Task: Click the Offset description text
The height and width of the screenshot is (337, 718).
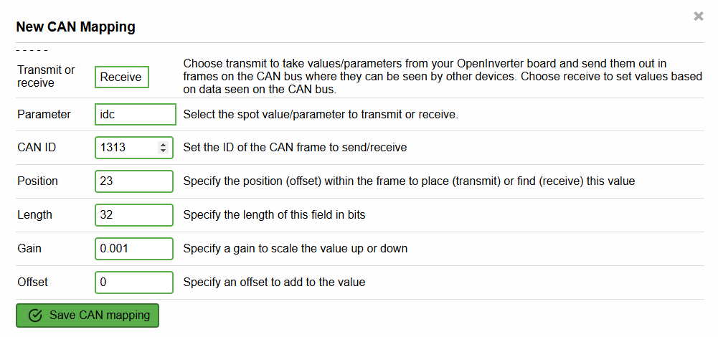Action: [x=274, y=283]
